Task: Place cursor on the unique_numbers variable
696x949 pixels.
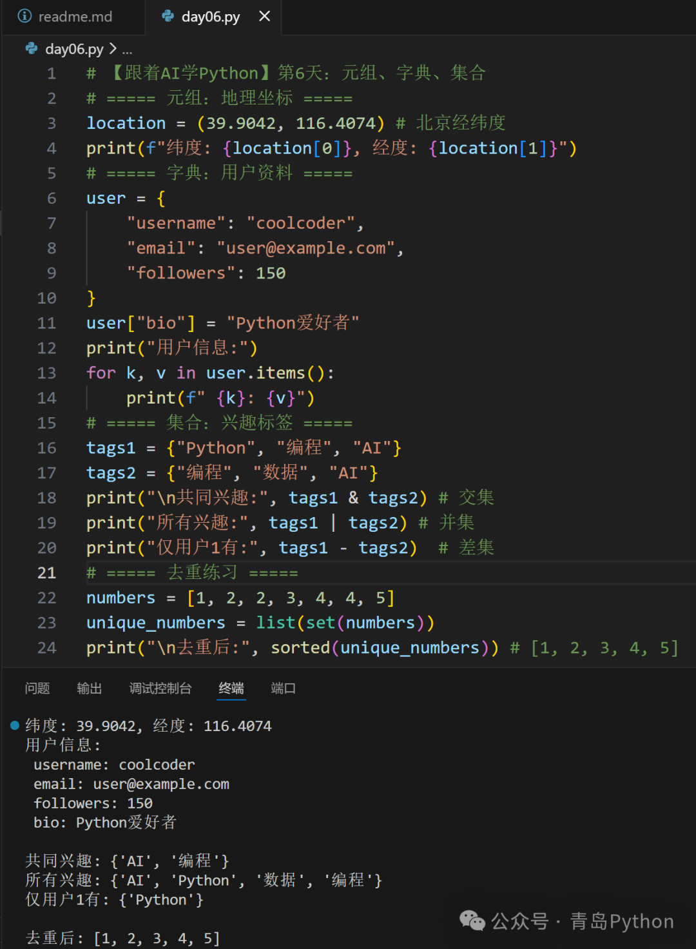Action: point(155,622)
